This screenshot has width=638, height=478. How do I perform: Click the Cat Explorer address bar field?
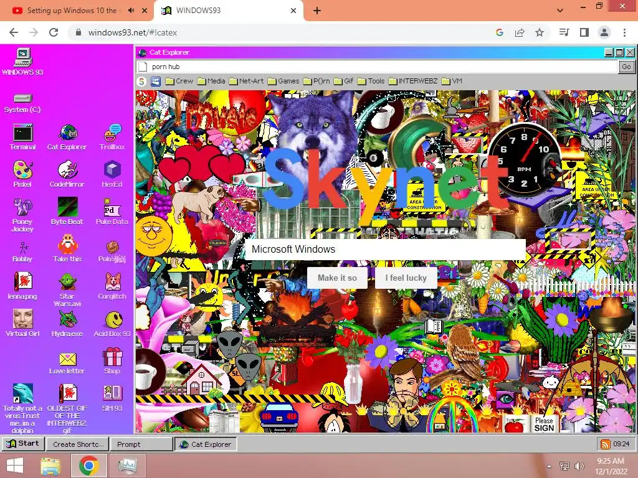point(378,67)
